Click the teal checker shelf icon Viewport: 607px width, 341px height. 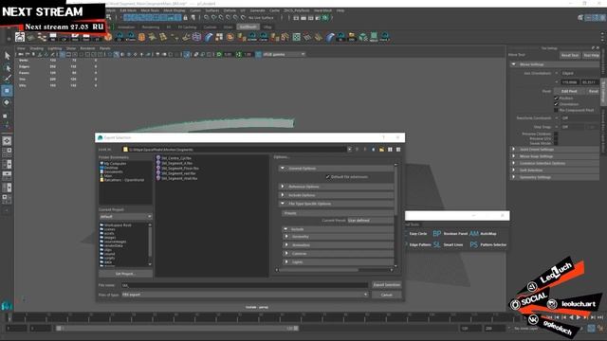pos(297,37)
